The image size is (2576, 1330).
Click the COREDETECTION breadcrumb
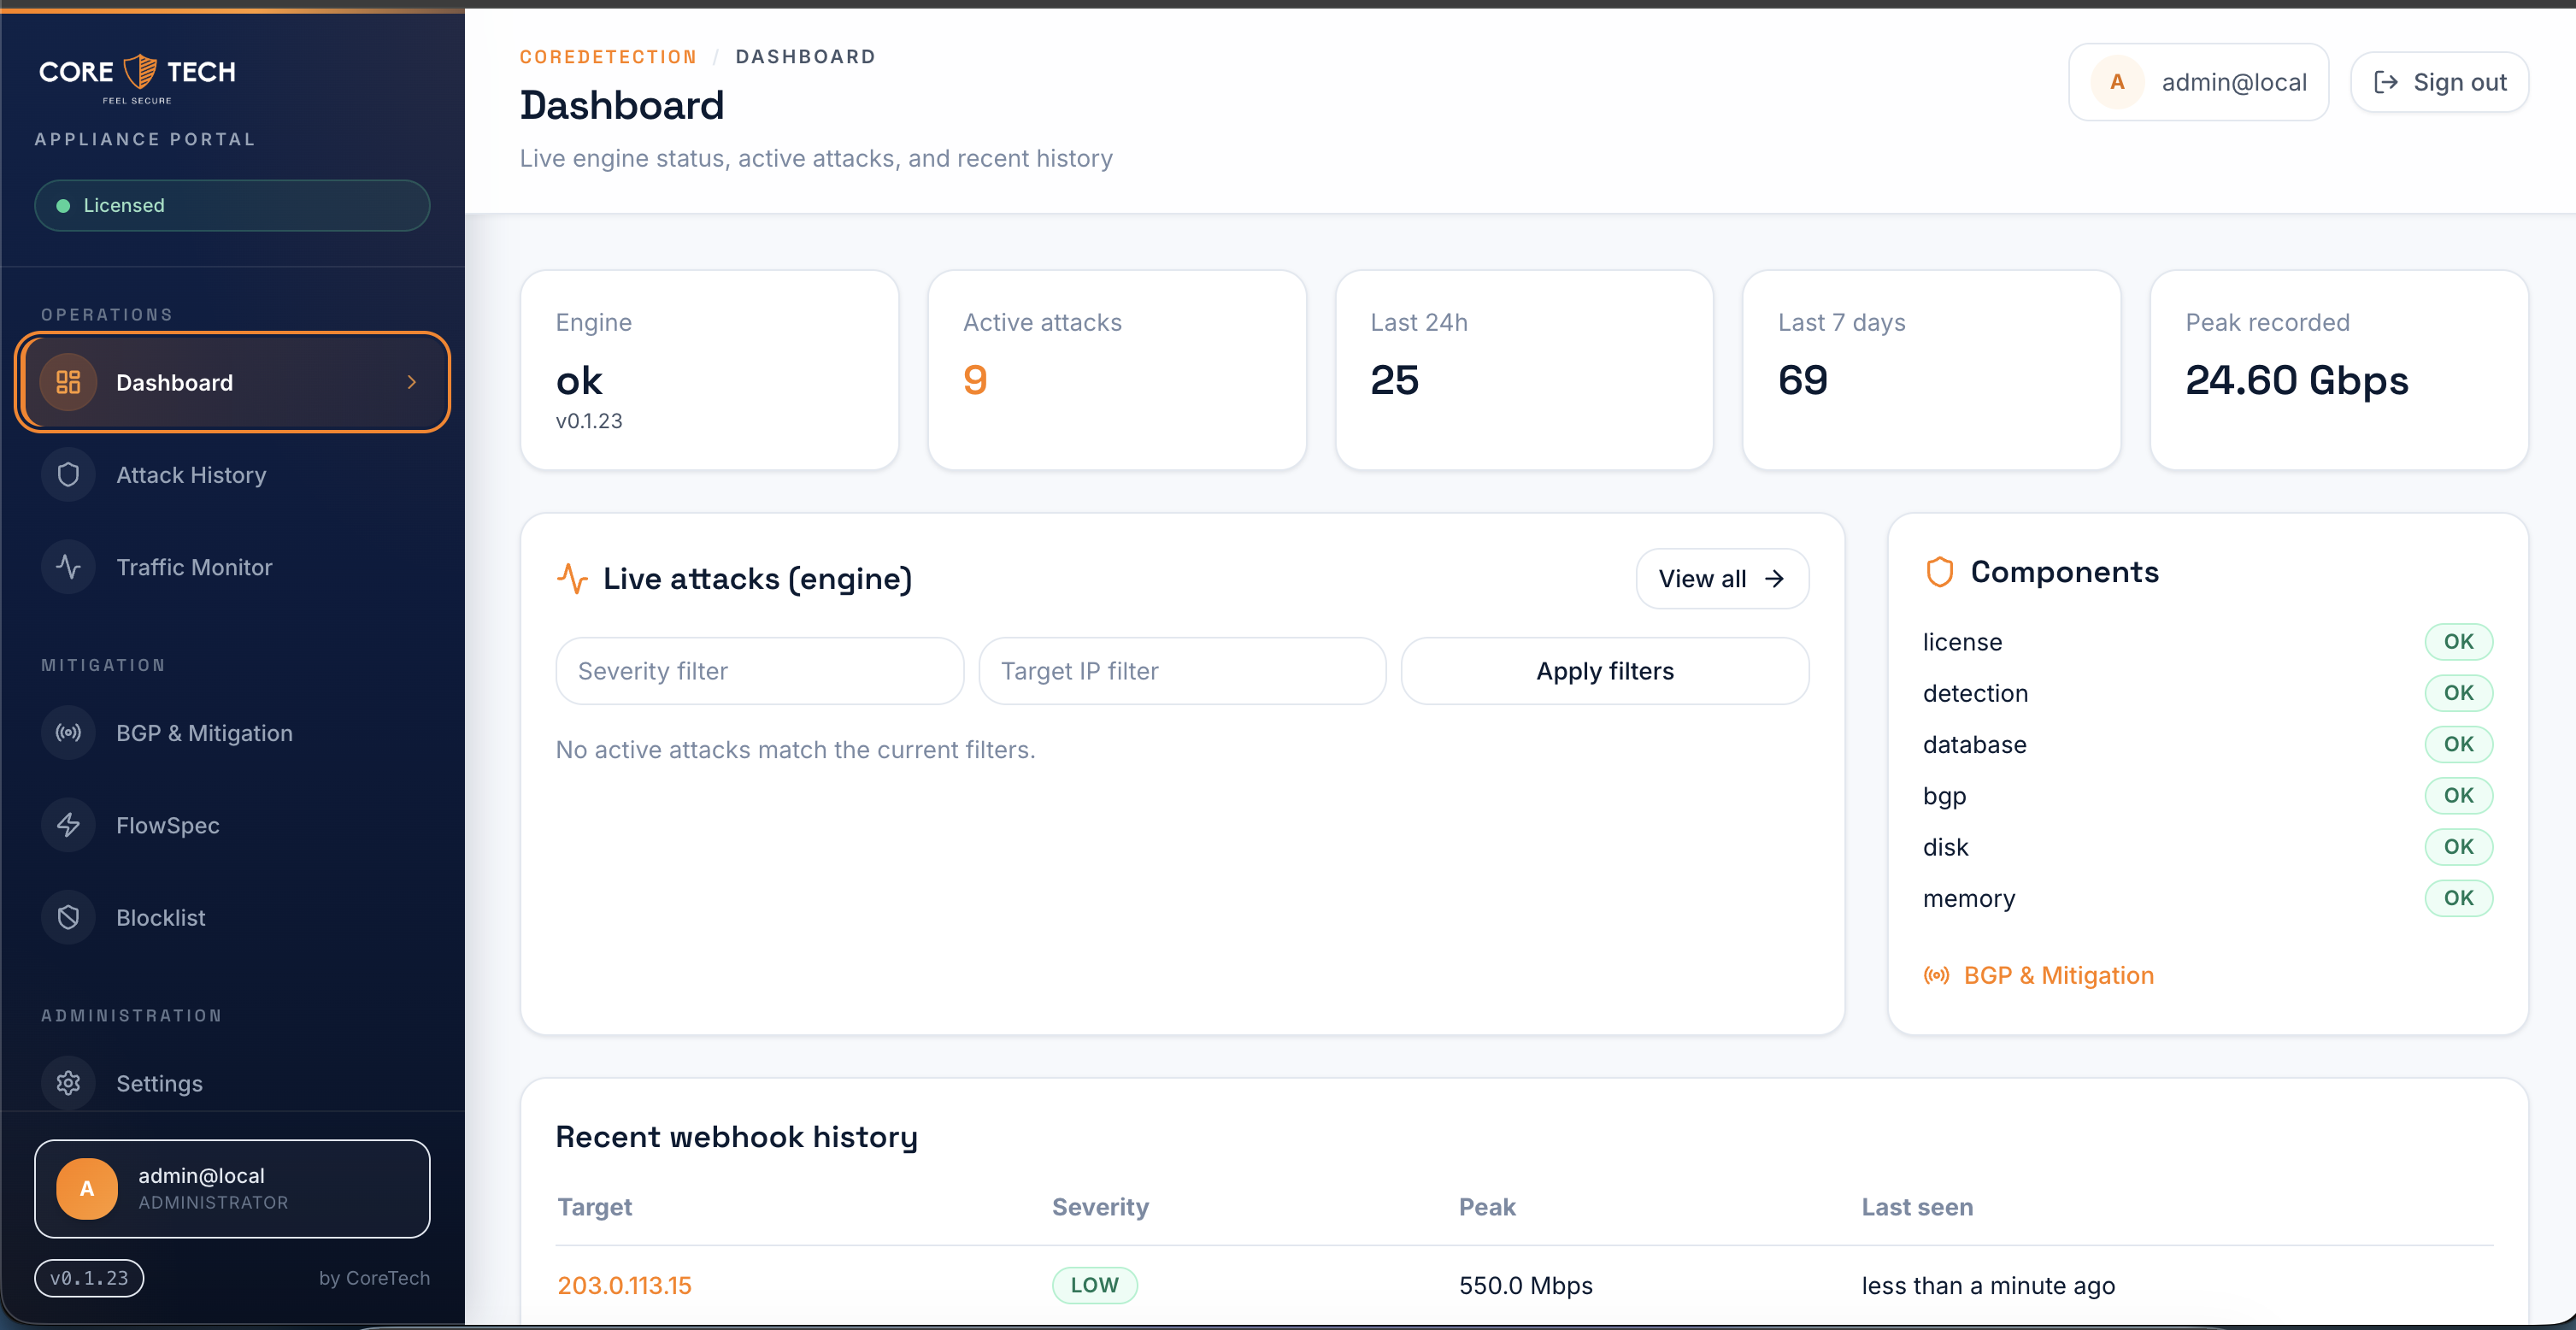click(608, 57)
